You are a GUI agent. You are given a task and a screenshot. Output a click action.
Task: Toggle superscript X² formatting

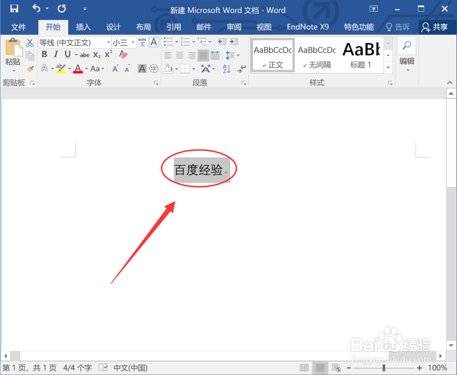click(x=109, y=54)
